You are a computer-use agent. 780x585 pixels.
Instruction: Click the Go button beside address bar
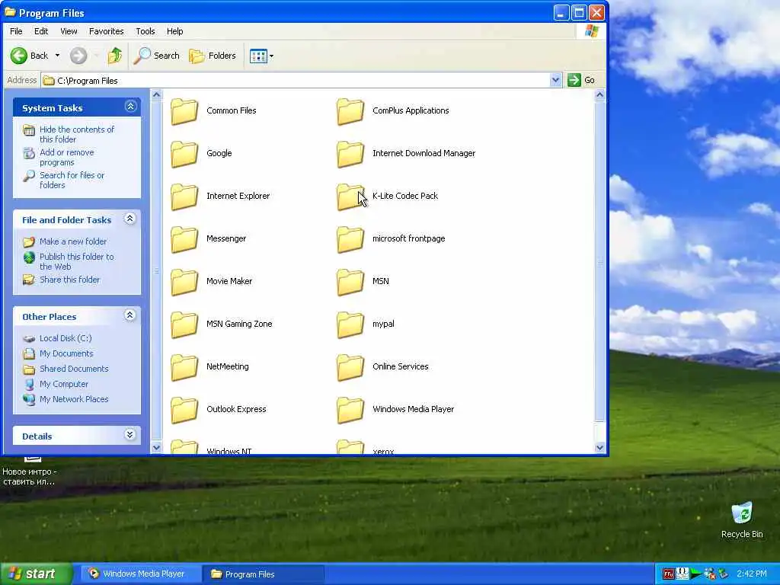coord(581,80)
